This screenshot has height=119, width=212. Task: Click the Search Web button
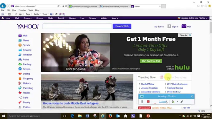pos(122,26)
